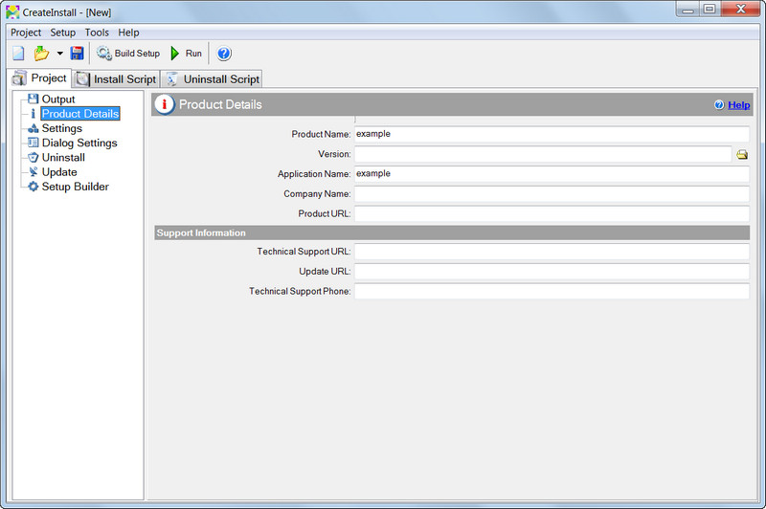766x509 pixels.
Task: Click the Update URL input field
Action: 552,272
